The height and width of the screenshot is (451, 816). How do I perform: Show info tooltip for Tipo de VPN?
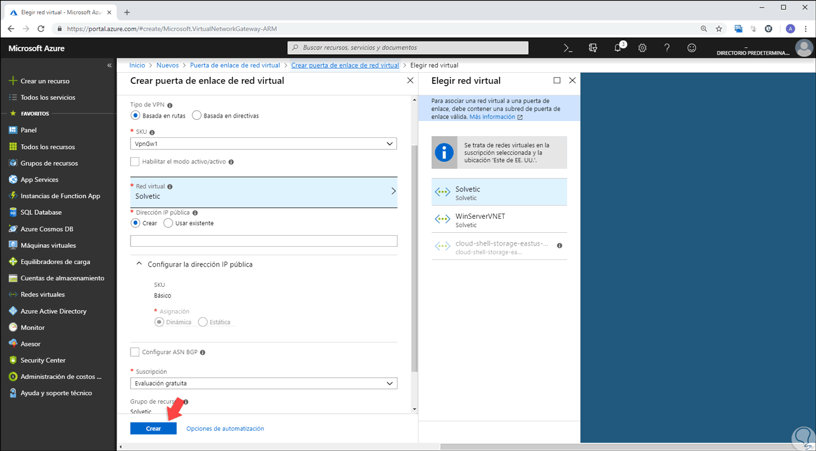[170, 105]
